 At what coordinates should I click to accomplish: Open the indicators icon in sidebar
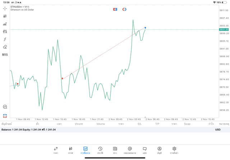[x=5, y=24]
